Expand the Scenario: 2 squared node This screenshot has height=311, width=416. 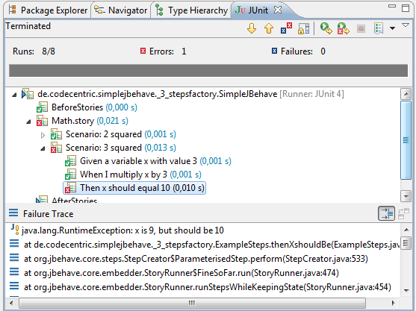click(x=43, y=135)
